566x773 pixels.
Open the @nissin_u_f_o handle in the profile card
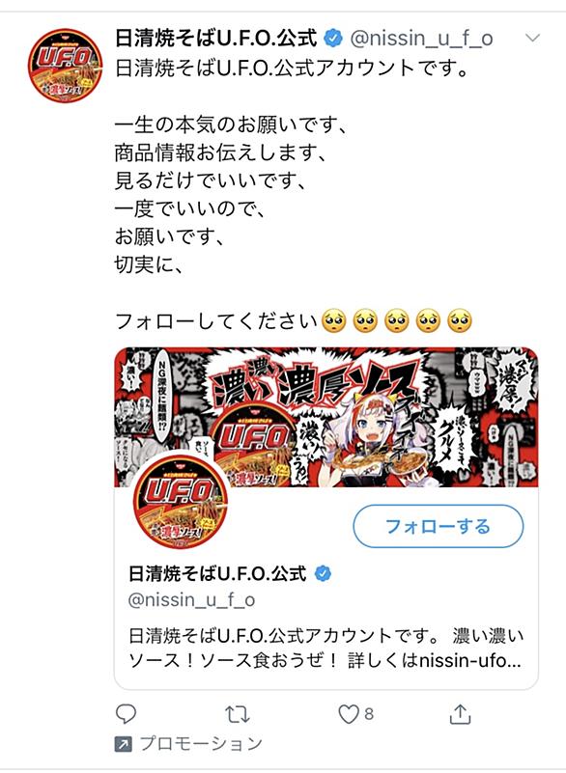[191, 600]
